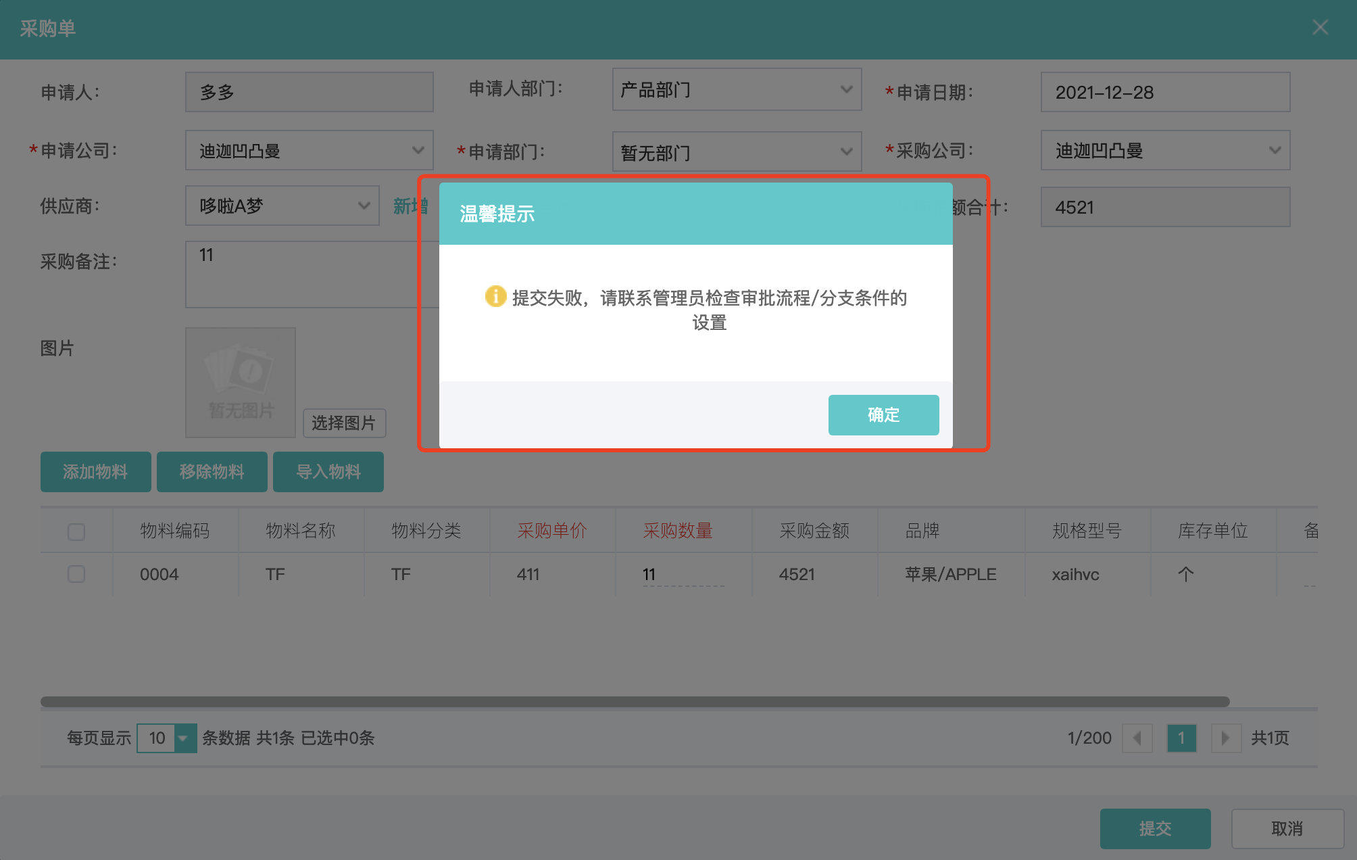The width and height of the screenshot is (1357, 860).
Task: Click the next page arrow in pagination
Action: (x=1225, y=738)
